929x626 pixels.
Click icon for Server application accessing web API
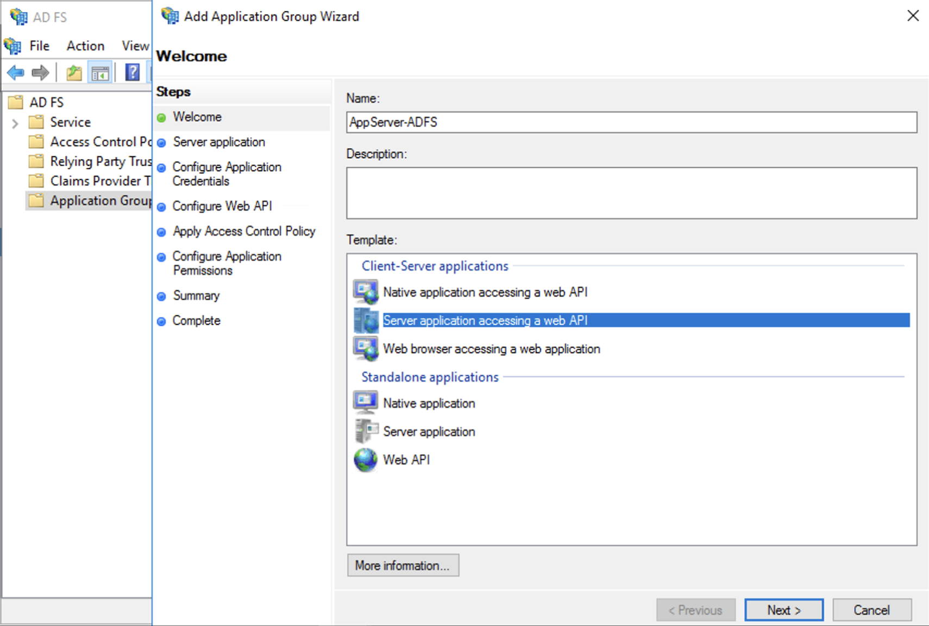pos(366,320)
